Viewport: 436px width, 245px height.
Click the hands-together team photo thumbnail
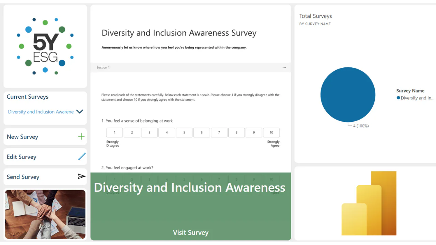point(45,214)
